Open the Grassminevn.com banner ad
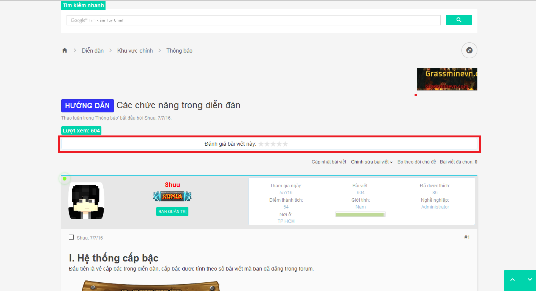Viewport: 536px width, 291px height. click(447, 79)
